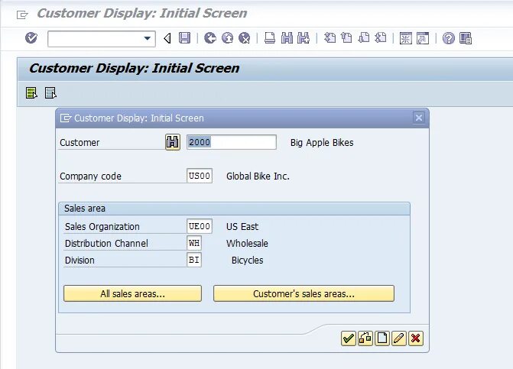
Task: Click the Customer number field showing 2000
Action: (x=232, y=142)
